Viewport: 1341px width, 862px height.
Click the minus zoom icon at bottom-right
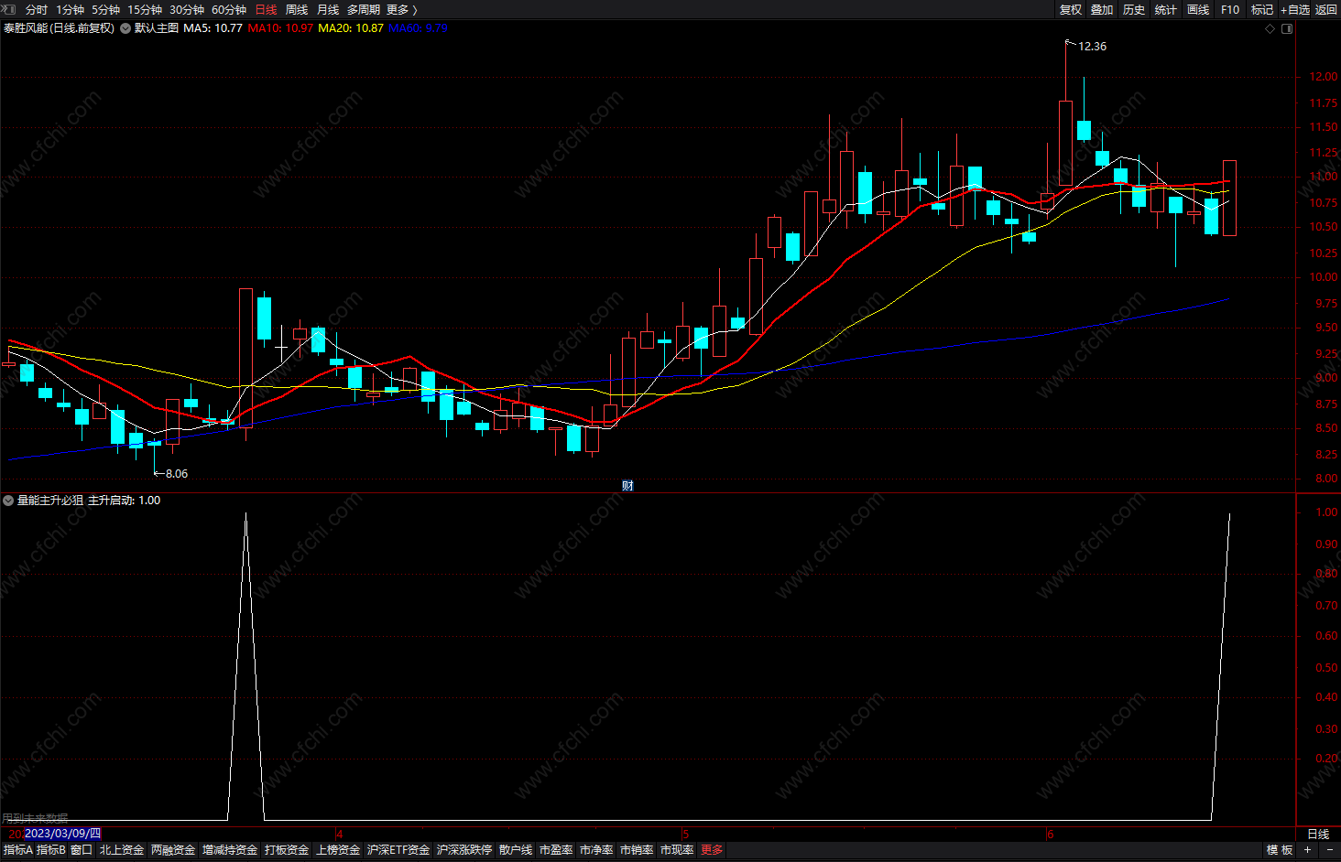coord(1329,850)
